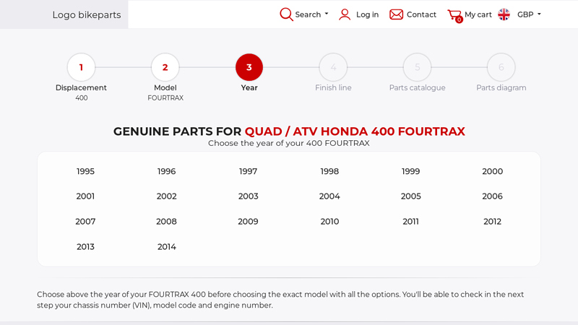Click the FOURTRAX model value under step 2
Image resolution: width=578 pixels, height=325 pixels.
[165, 98]
